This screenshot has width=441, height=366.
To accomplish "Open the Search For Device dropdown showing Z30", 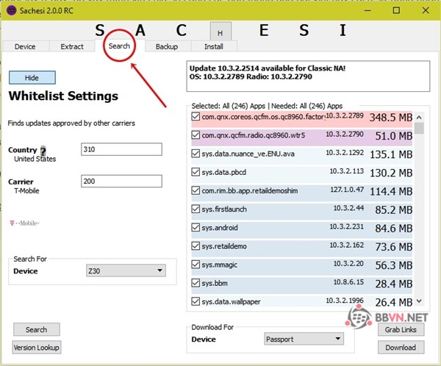I will tap(125, 271).
